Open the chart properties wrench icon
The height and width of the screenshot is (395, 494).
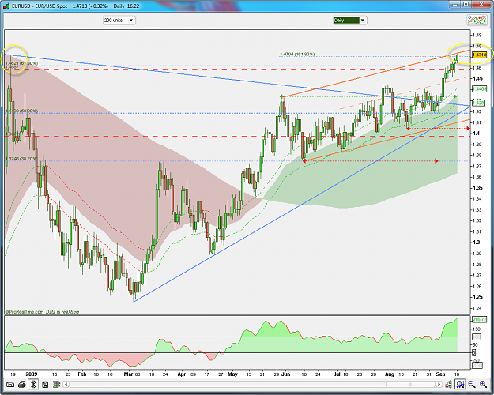click(x=448, y=384)
